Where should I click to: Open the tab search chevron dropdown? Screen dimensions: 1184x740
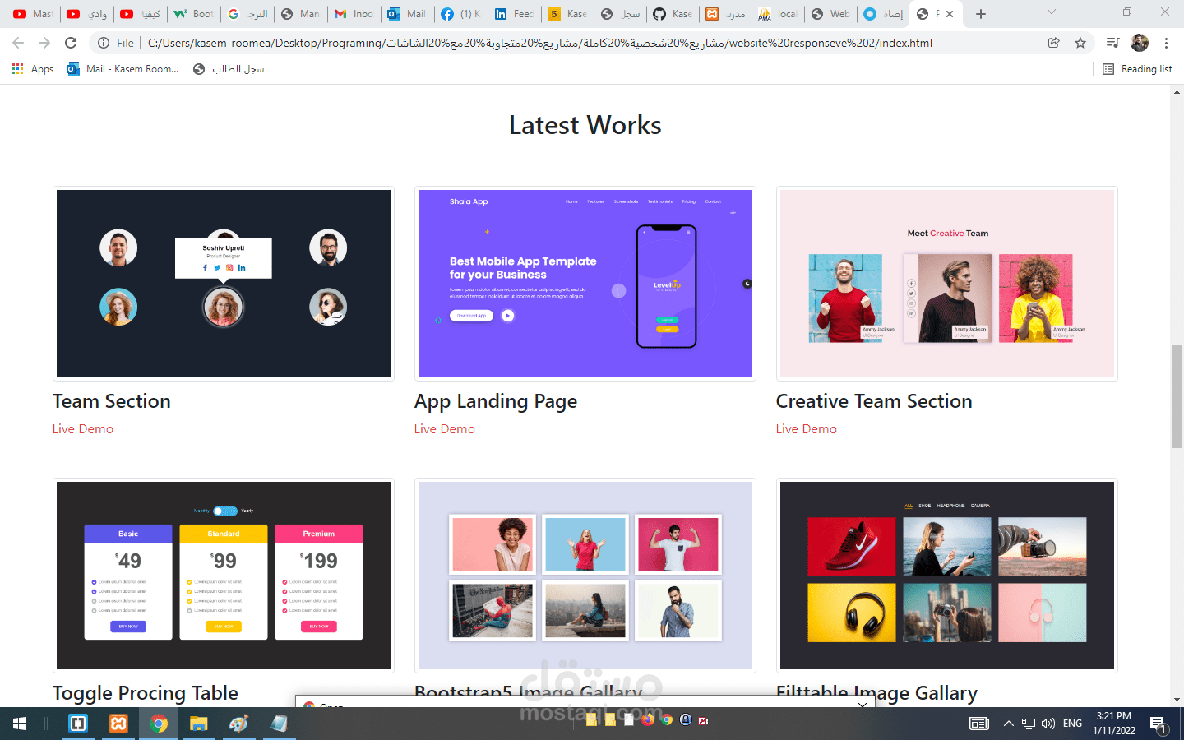[x=1051, y=13]
